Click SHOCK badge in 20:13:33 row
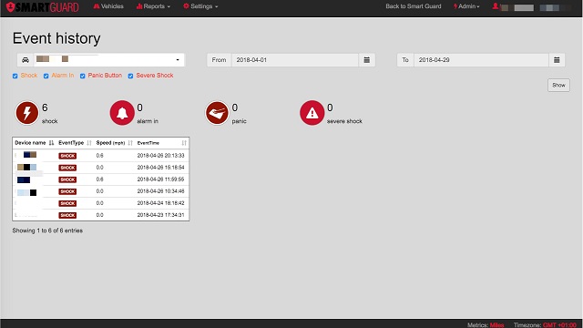Viewport: 583px width, 328px height. [x=67, y=156]
